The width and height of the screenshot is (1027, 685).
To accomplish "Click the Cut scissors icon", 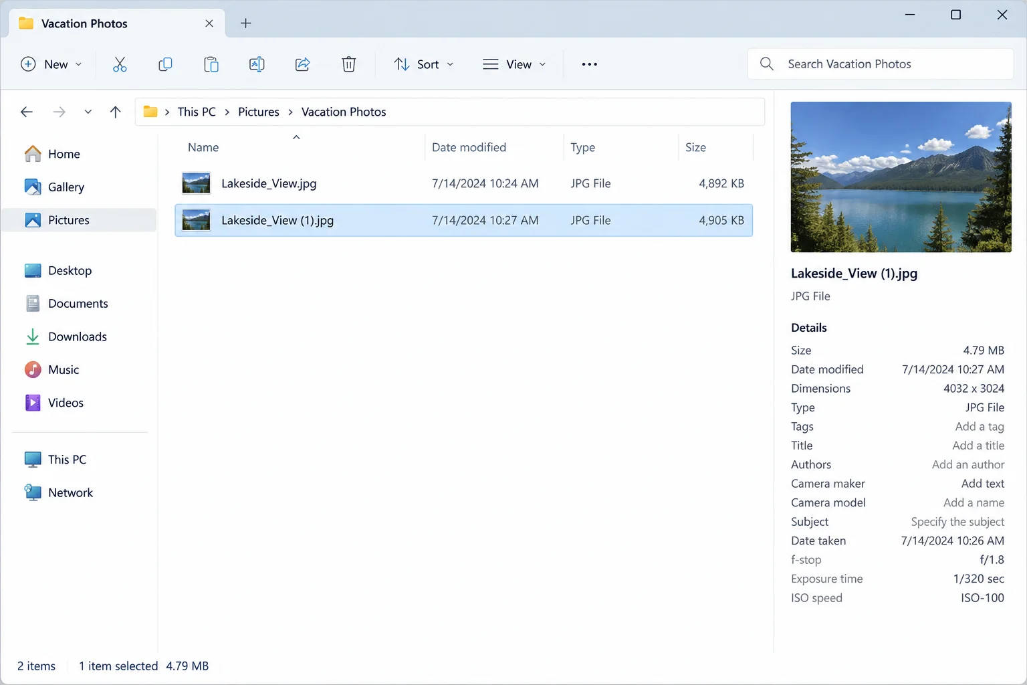I will [120, 64].
